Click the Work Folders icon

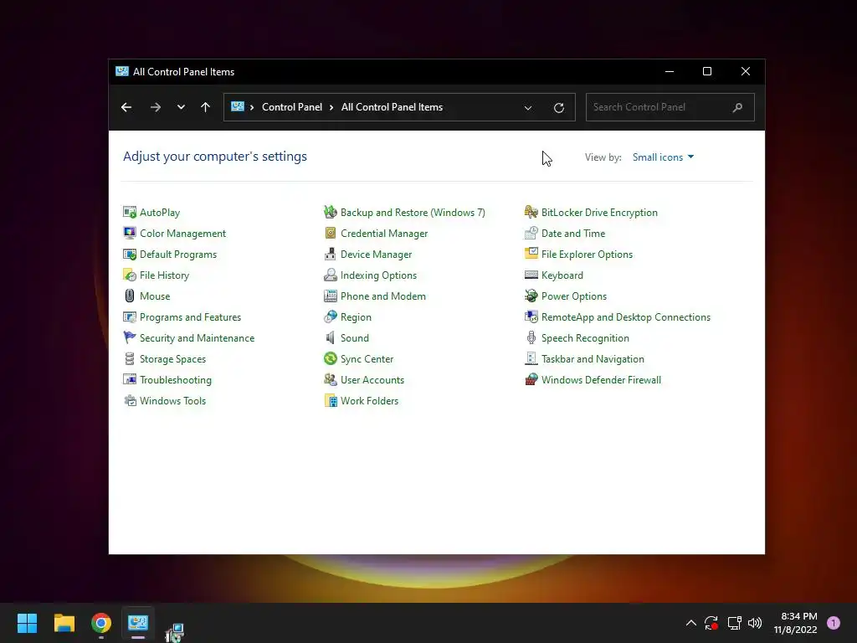click(x=330, y=401)
